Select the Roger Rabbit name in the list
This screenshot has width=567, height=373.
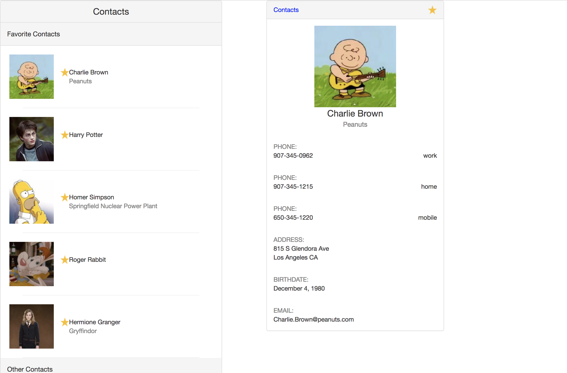click(x=87, y=260)
